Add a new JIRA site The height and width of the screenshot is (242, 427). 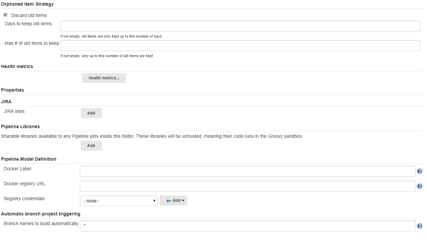pos(91,113)
